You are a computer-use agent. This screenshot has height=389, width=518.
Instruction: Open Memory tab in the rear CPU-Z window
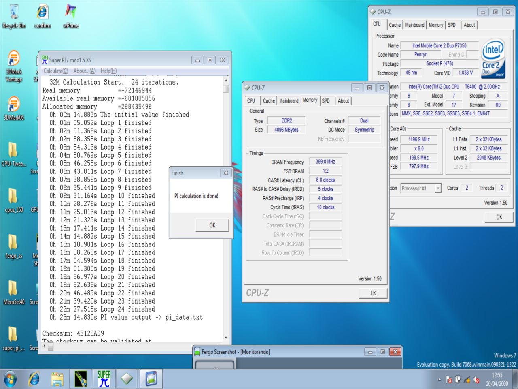tap(436, 25)
